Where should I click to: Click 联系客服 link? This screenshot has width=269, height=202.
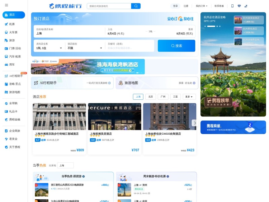click(x=219, y=6)
